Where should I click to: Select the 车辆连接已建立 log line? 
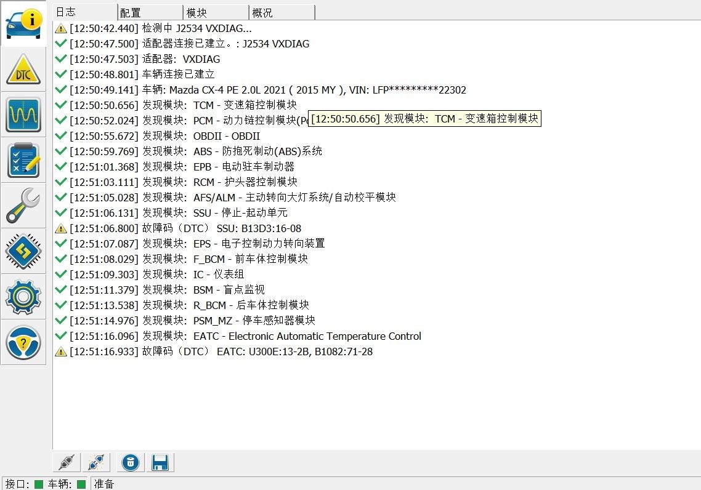134,74
